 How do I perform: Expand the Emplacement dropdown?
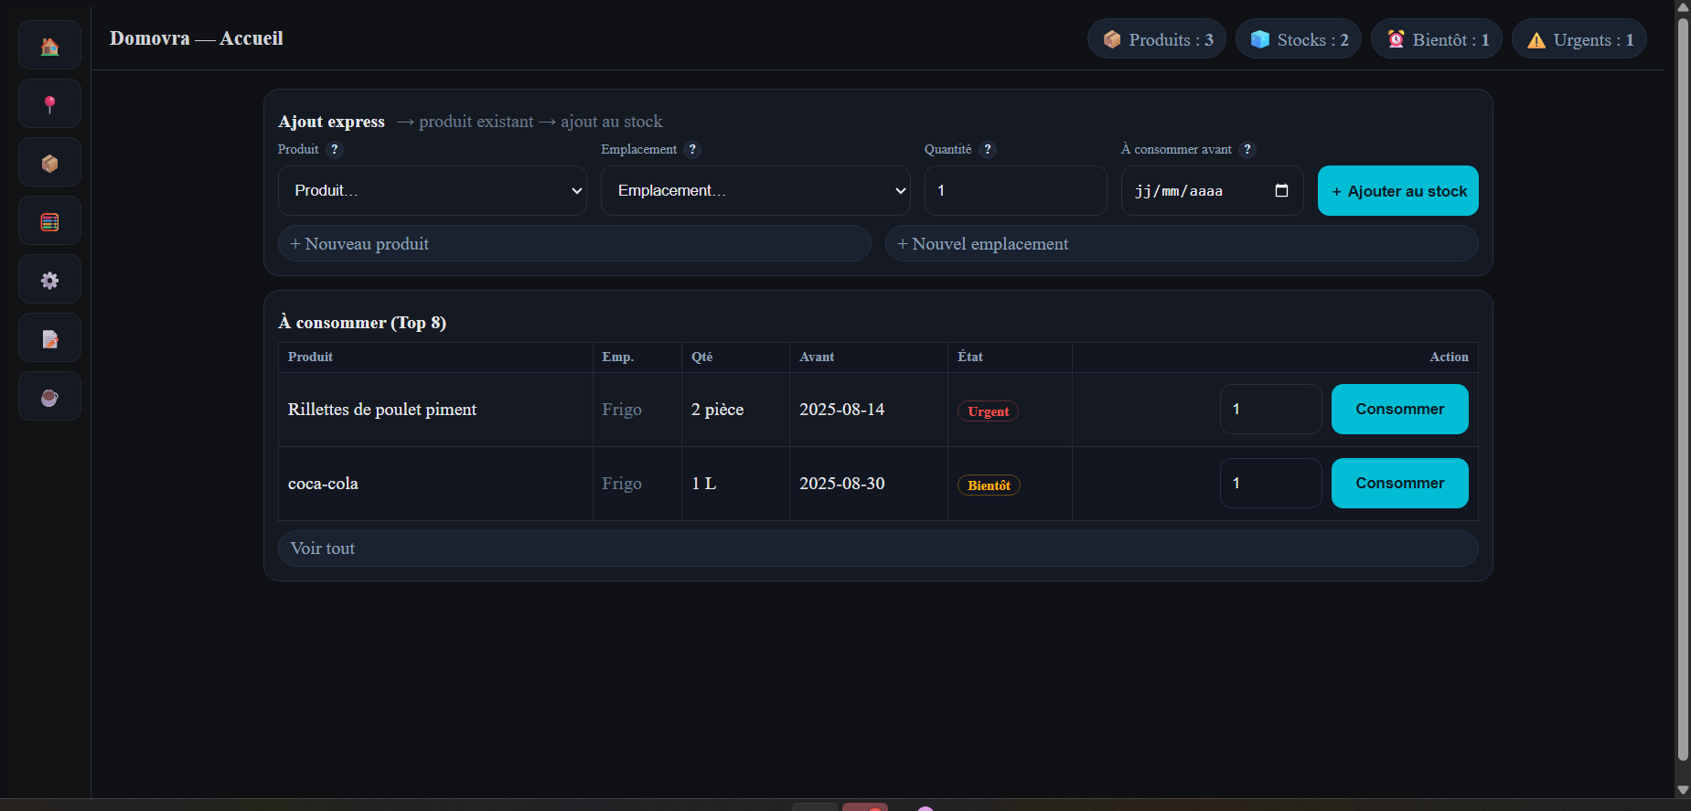(755, 191)
